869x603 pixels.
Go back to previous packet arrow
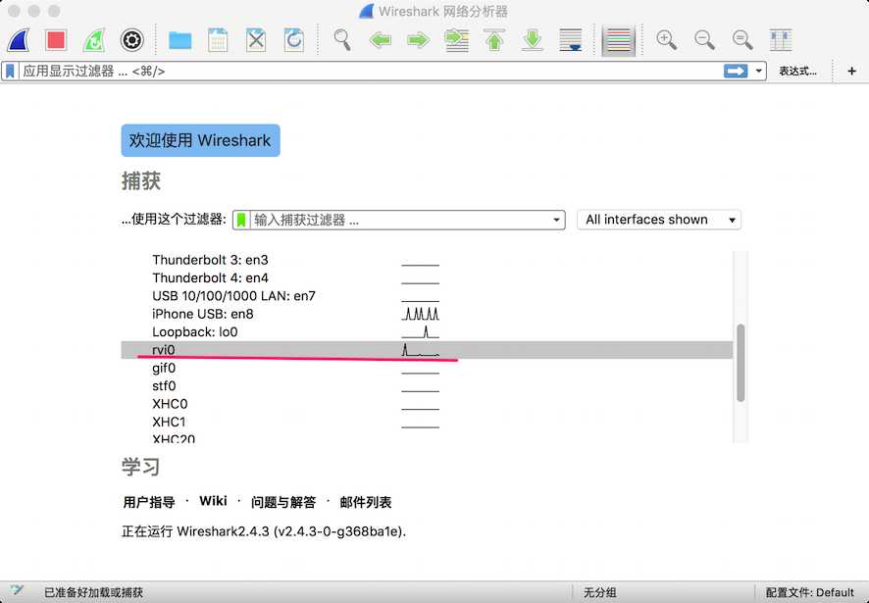click(x=381, y=40)
